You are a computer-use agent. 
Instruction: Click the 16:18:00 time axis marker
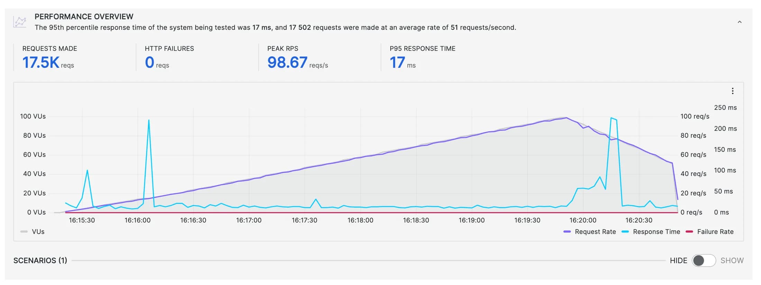point(360,220)
